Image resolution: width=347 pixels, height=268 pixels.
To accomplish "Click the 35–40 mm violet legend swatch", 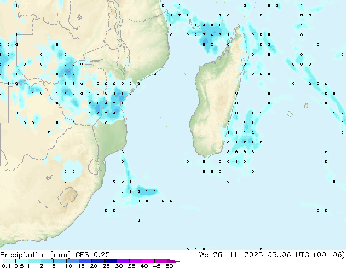I will tap(135, 261).
